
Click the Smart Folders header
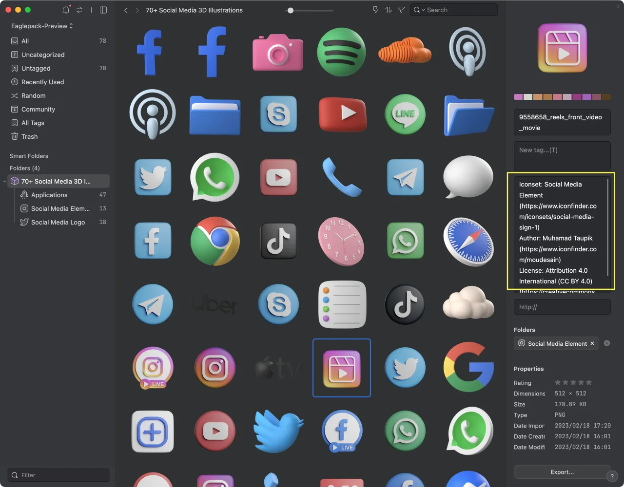click(29, 156)
